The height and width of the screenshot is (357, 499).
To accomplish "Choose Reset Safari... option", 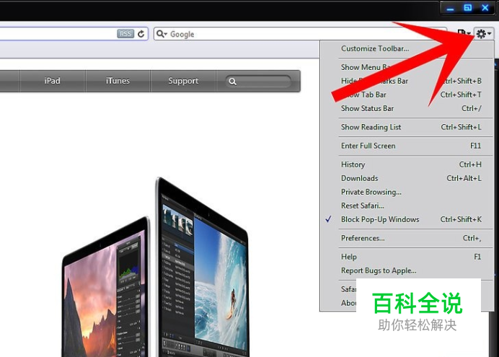I will click(x=407, y=206).
